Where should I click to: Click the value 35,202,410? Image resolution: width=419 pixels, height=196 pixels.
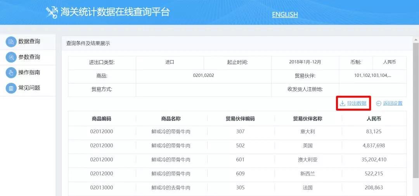(x=374, y=160)
